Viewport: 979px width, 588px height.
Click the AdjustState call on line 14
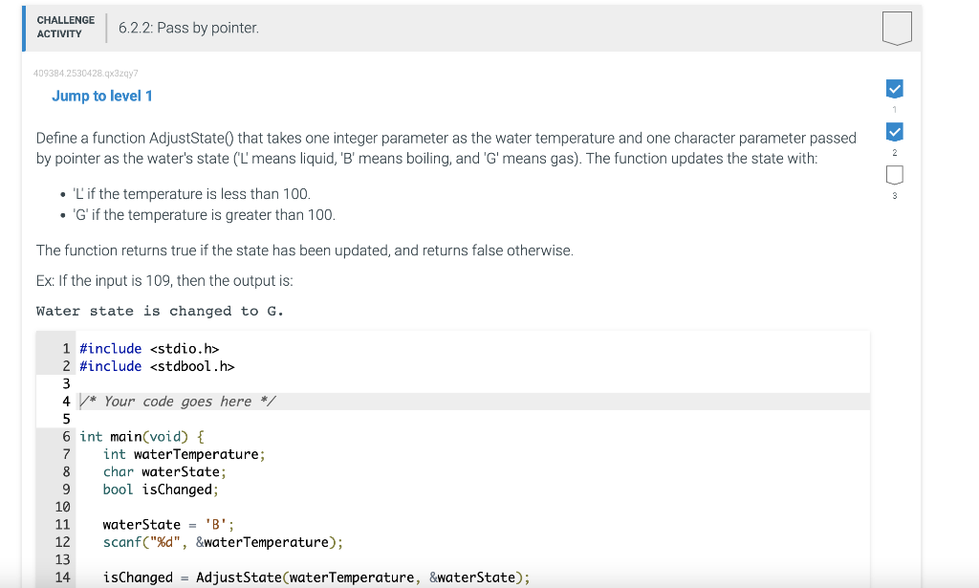[315, 577]
